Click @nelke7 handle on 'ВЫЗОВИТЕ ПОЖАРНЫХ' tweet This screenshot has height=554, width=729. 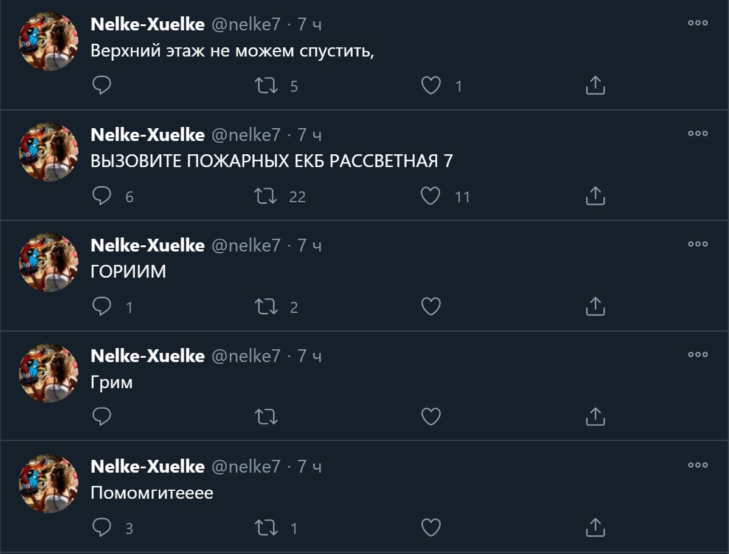tap(246, 135)
